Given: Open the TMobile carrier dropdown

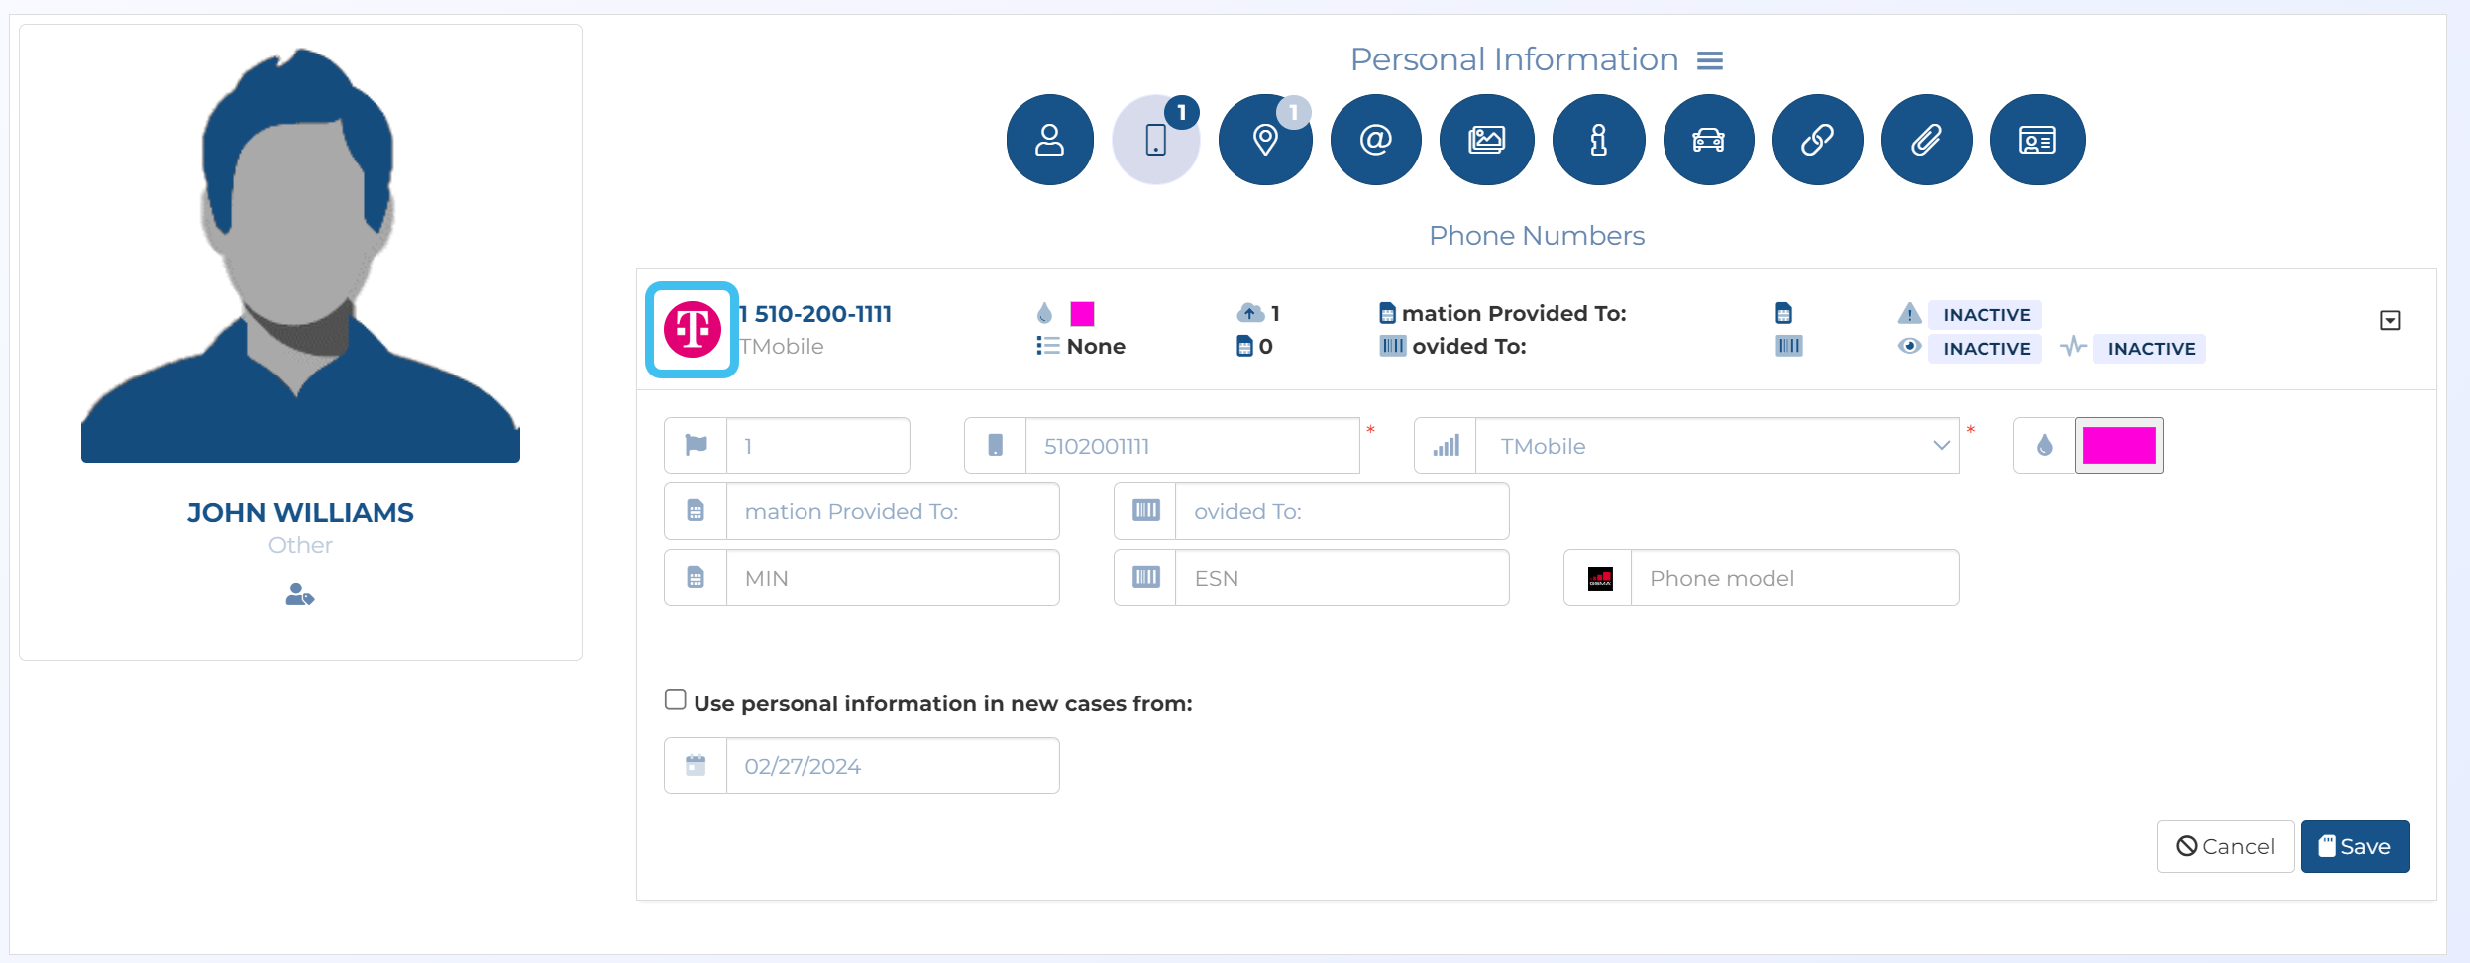Looking at the screenshot, I should (1716, 446).
